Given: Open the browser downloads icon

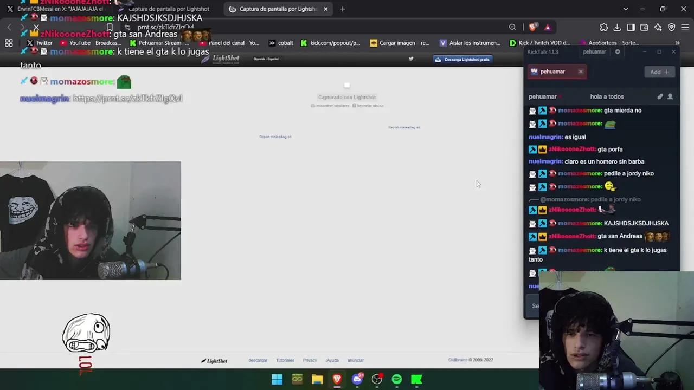Looking at the screenshot, I should click(x=617, y=27).
